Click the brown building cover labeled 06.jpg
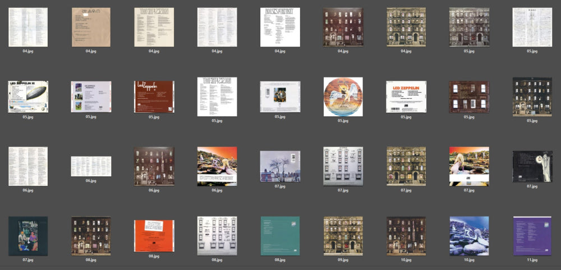The image size is (561, 270). coord(154,166)
